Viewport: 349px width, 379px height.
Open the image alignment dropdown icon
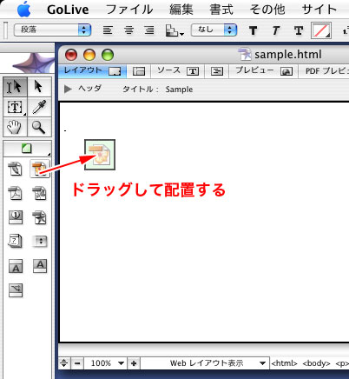pyautogui.click(x=174, y=30)
